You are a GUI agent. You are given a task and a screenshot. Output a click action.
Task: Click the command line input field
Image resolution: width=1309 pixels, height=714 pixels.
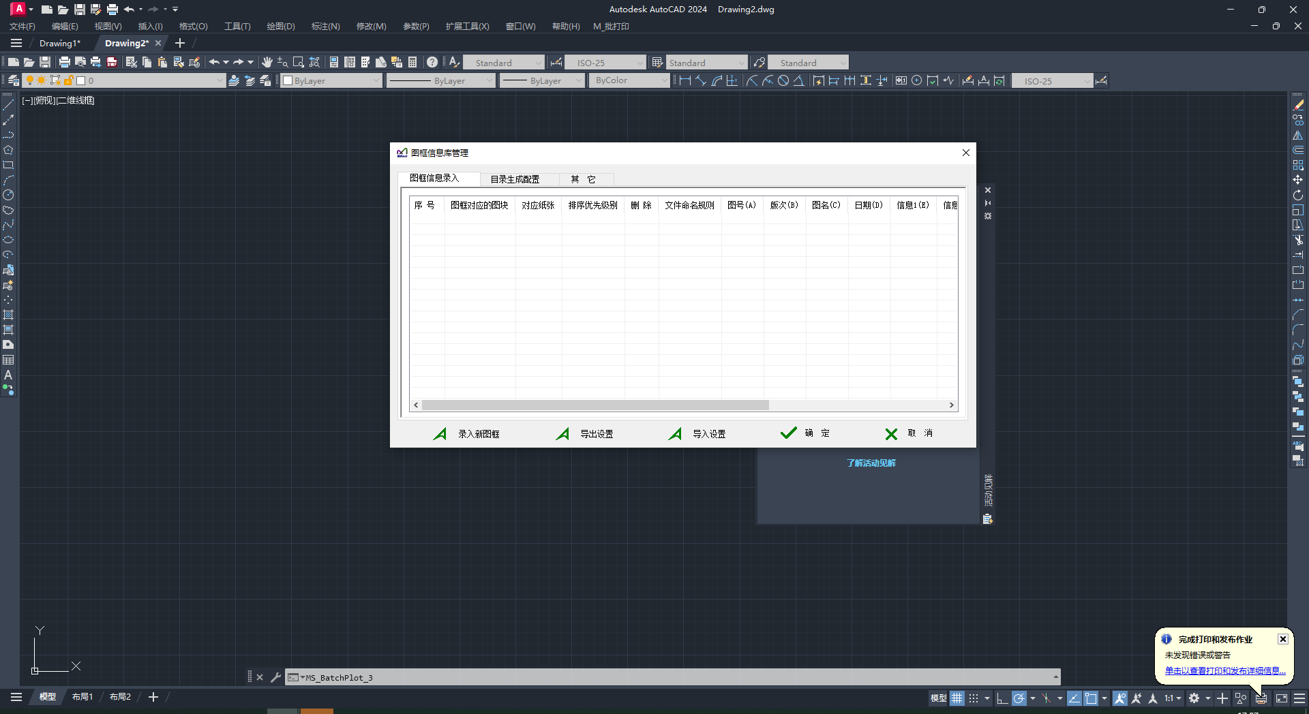pos(672,677)
